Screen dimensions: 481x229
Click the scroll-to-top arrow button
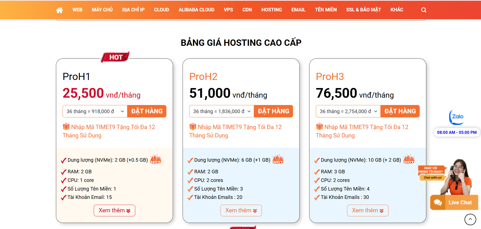point(470,219)
